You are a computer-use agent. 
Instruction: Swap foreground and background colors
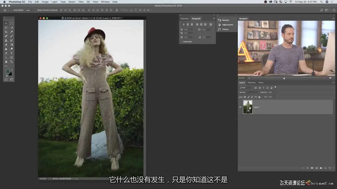[x=12, y=70]
